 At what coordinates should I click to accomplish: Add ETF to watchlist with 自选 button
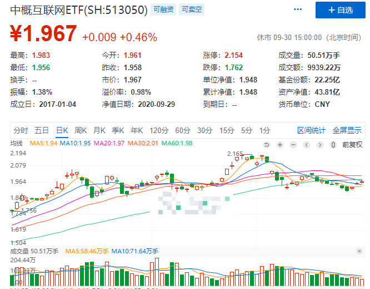pos(340,10)
